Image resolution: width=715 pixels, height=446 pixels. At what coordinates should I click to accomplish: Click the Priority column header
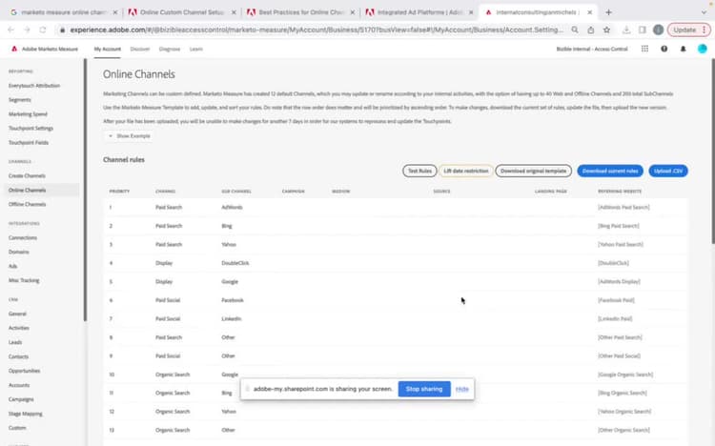[x=119, y=192]
